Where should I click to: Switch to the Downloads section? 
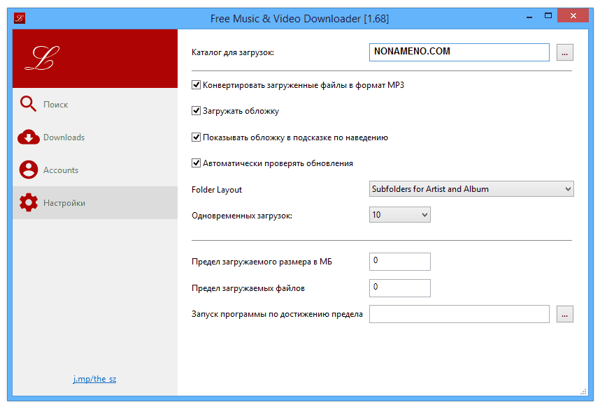click(64, 137)
